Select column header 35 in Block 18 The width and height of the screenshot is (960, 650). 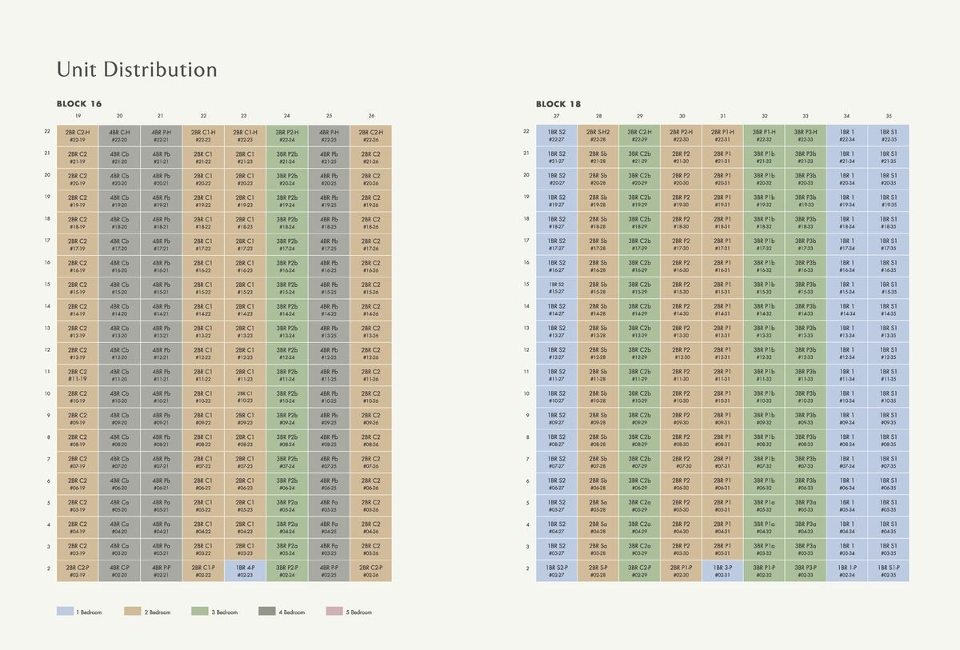888,117
